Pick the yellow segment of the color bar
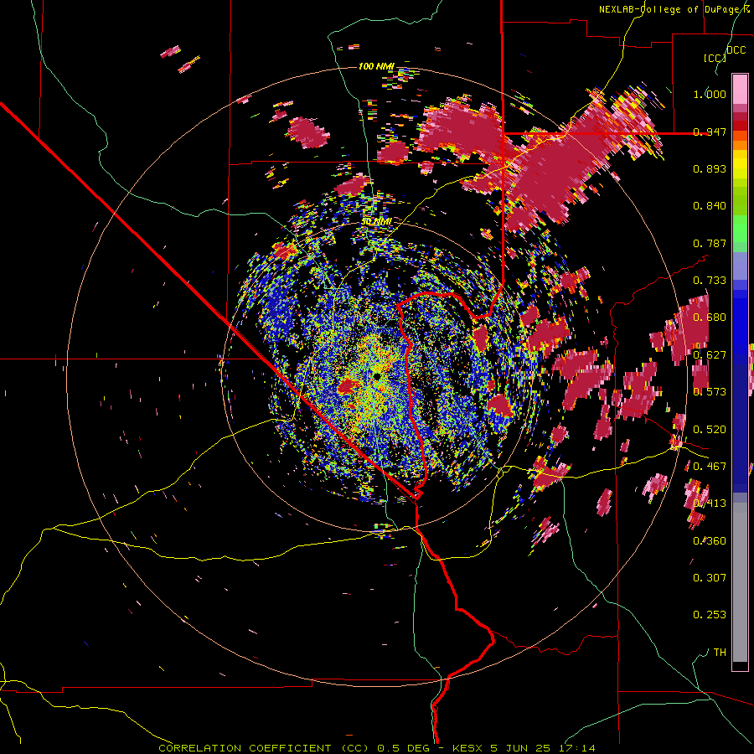This screenshot has width=754, height=754. (740, 164)
